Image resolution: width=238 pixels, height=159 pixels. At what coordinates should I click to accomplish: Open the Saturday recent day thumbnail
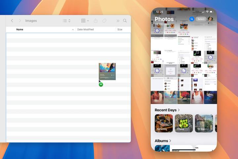coord(164,123)
